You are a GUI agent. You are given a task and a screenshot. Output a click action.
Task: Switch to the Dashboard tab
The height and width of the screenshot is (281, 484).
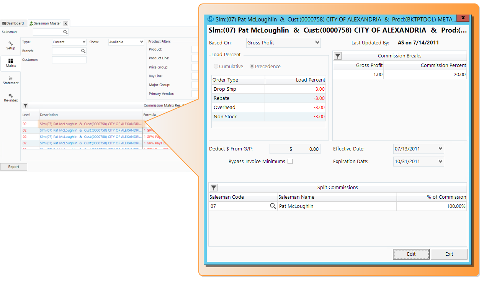click(x=13, y=23)
